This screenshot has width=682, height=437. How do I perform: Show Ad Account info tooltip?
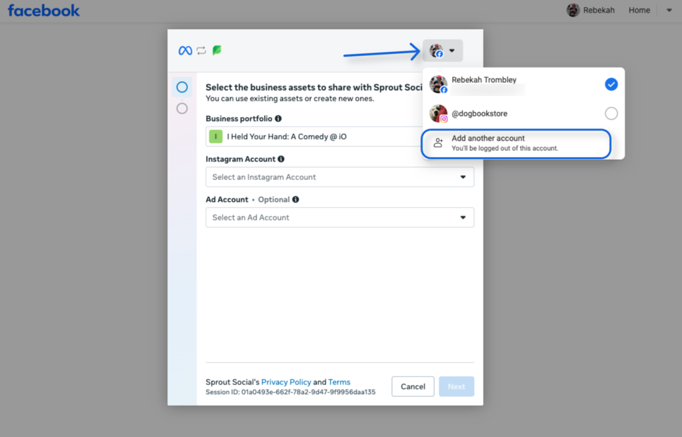click(296, 199)
